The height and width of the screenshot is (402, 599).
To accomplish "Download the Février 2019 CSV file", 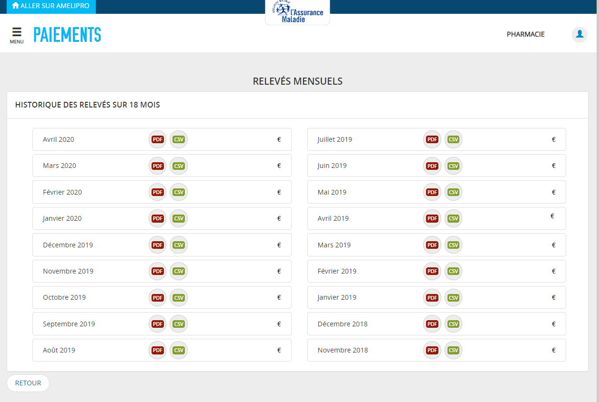I will point(453,271).
